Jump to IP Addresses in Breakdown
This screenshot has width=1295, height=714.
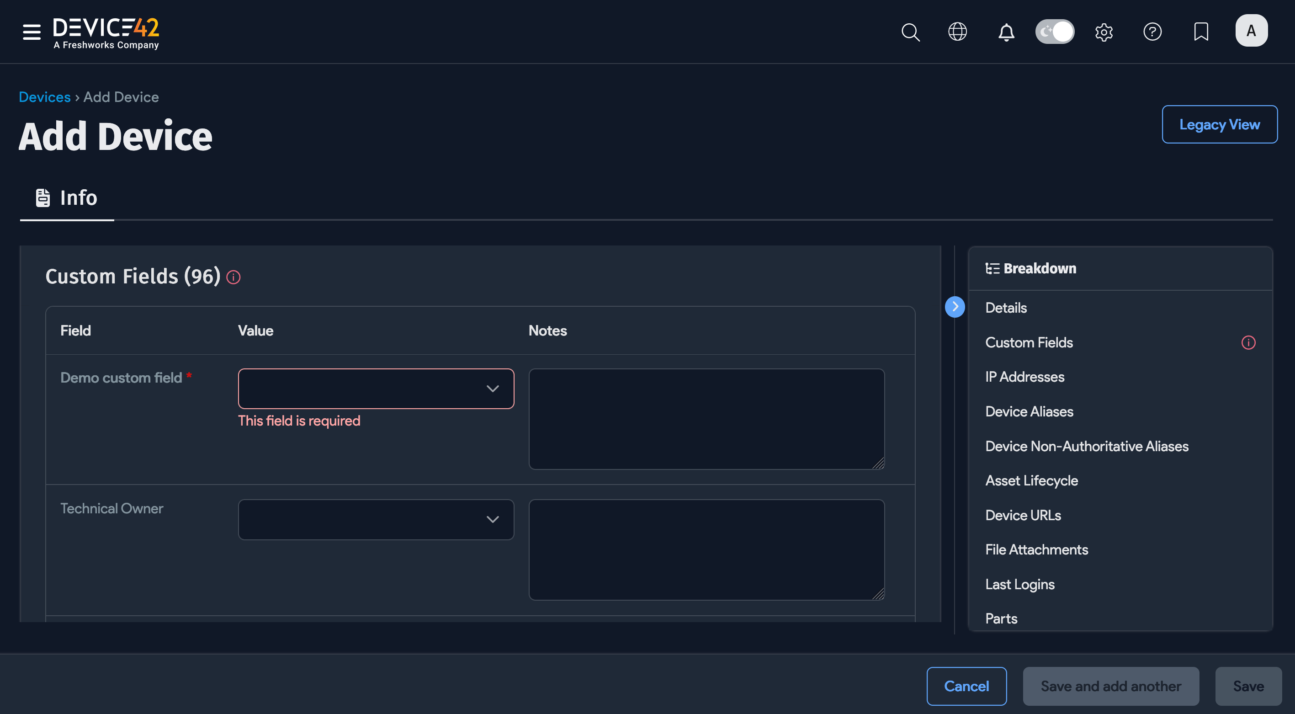click(1024, 377)
